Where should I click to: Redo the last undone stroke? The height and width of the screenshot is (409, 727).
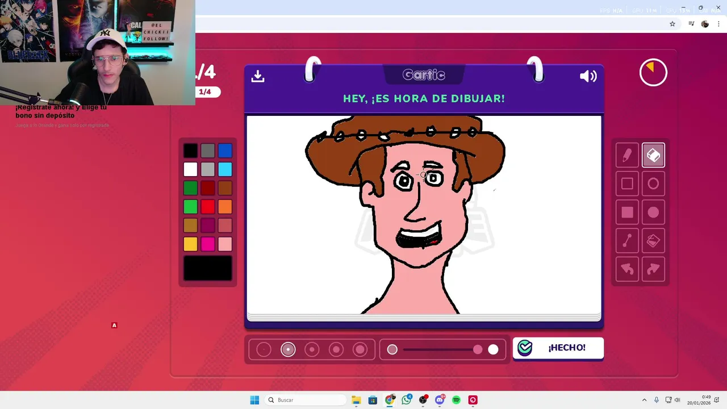tap(653, 269)
